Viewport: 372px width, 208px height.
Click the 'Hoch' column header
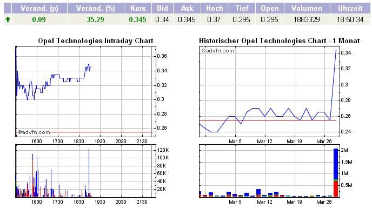(214, 8)
